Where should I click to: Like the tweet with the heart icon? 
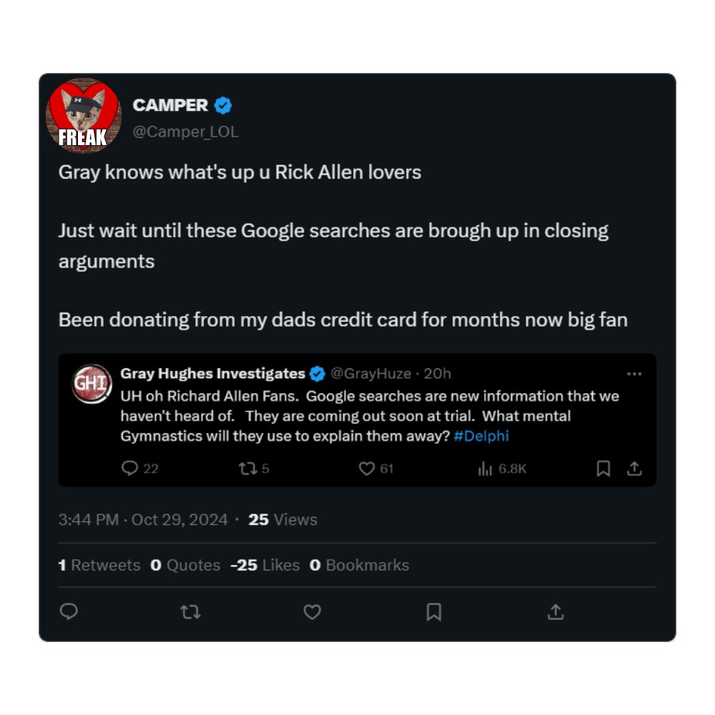pyautogui.click(x=311, y=612)
